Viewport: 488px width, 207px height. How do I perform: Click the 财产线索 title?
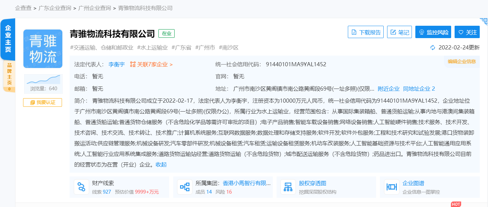coord(103,183)
